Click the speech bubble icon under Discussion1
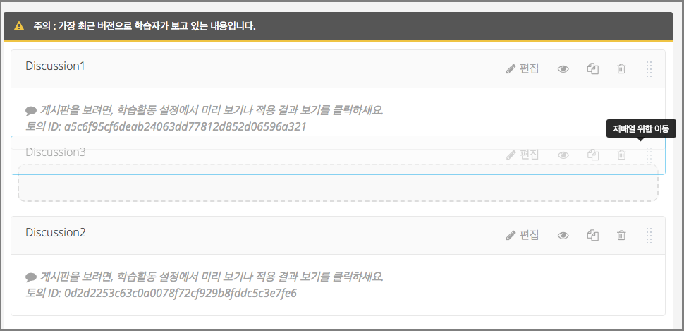 point(31,111)
